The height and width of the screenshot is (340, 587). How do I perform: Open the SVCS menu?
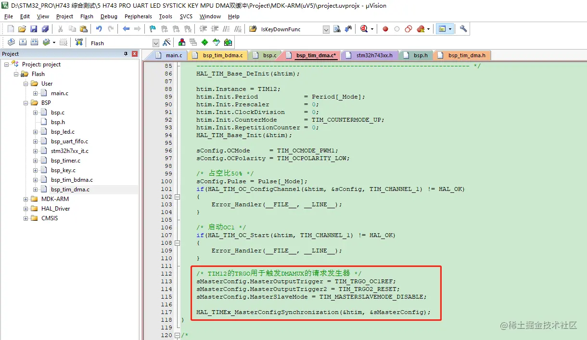[x=186, y=16]
